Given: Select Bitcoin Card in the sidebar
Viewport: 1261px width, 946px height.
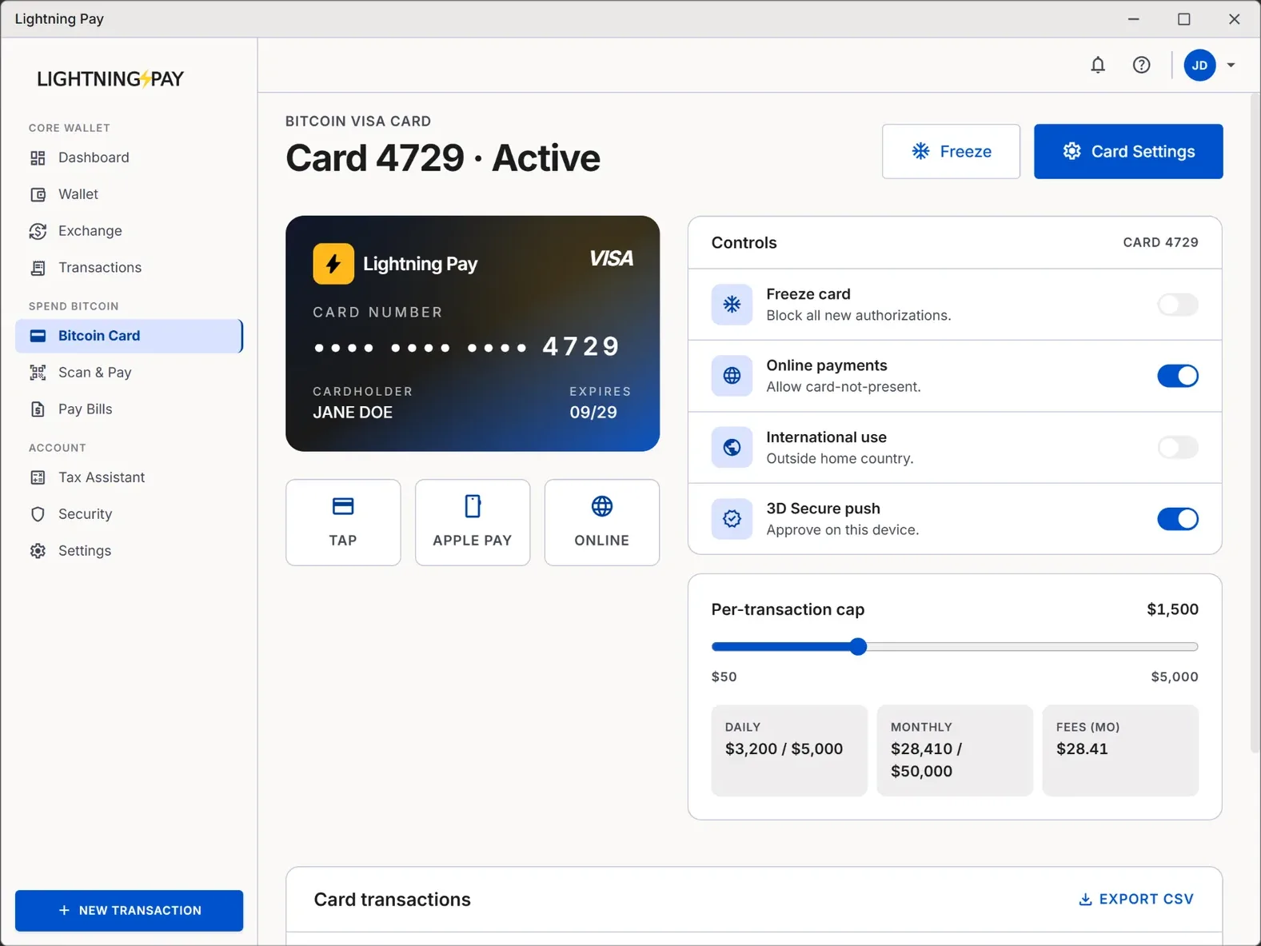Looking at the screenshot, I should (x=129, y=336).
